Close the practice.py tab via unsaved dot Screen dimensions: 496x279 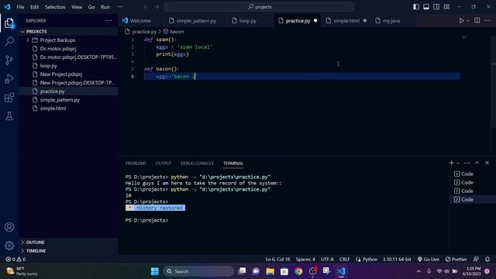click(x=315, y=21)
